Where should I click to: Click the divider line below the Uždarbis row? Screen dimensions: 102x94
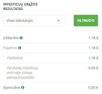[51, 43]
